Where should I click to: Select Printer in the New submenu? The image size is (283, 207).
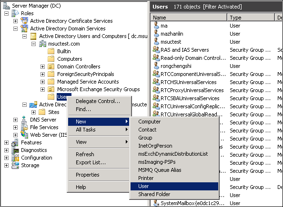[x=174, y=178]
